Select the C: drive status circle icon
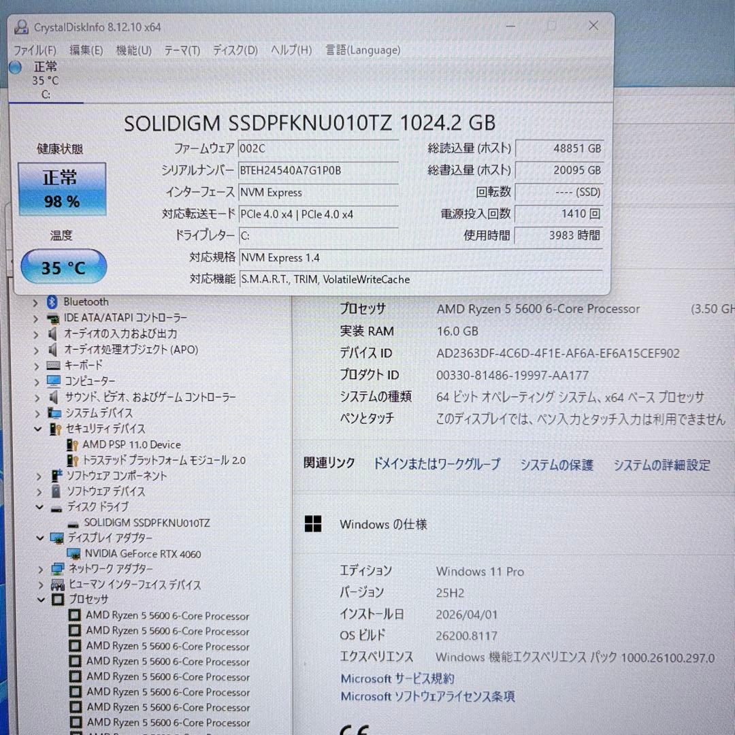735x735 pixels. pyautogui.click(x=16, y=68)
